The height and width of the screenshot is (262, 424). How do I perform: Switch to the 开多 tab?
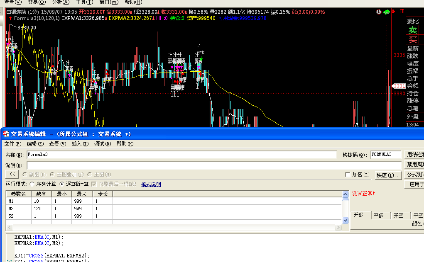click(x=361, y=215)
